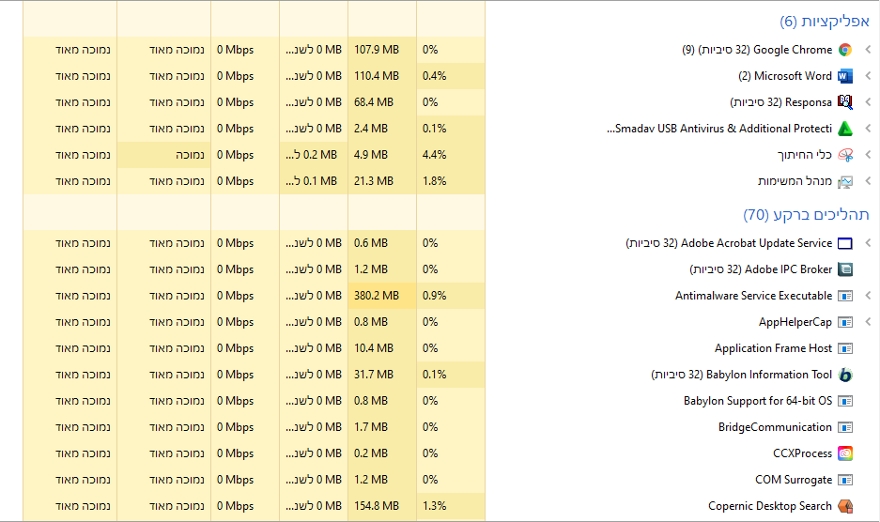Click the Application Frame Host icon
The image size is (880, 522).
point(845,348)
